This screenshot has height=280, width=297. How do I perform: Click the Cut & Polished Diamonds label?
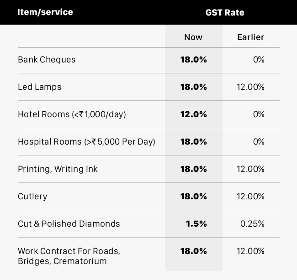pyautogui.click(x=69, y=224)
